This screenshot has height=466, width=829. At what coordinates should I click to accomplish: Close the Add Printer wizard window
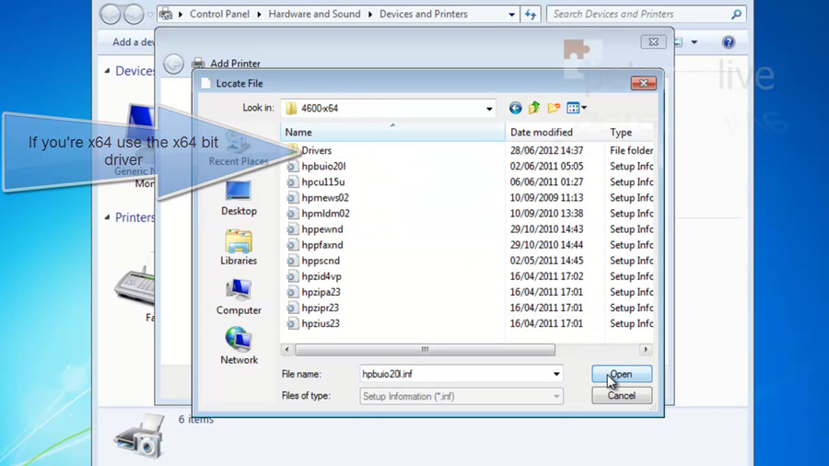coord(653,41)
